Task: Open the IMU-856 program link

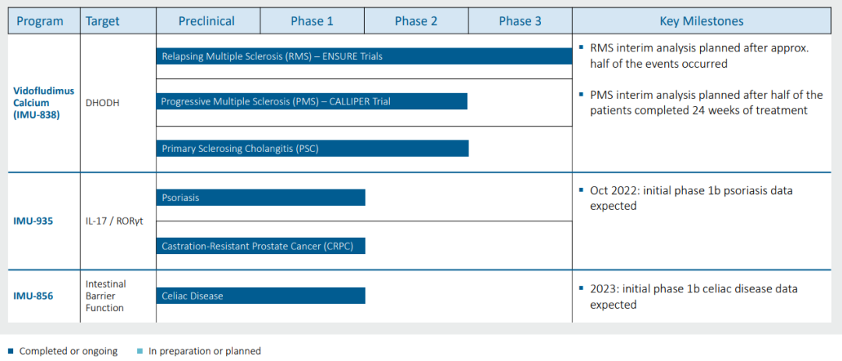Action: tap(33, 295)
